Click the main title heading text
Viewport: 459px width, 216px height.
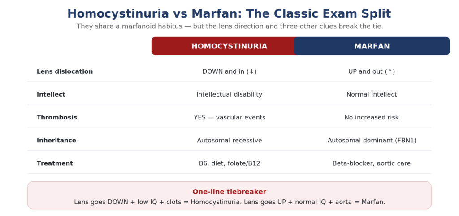tap(229, 14)
